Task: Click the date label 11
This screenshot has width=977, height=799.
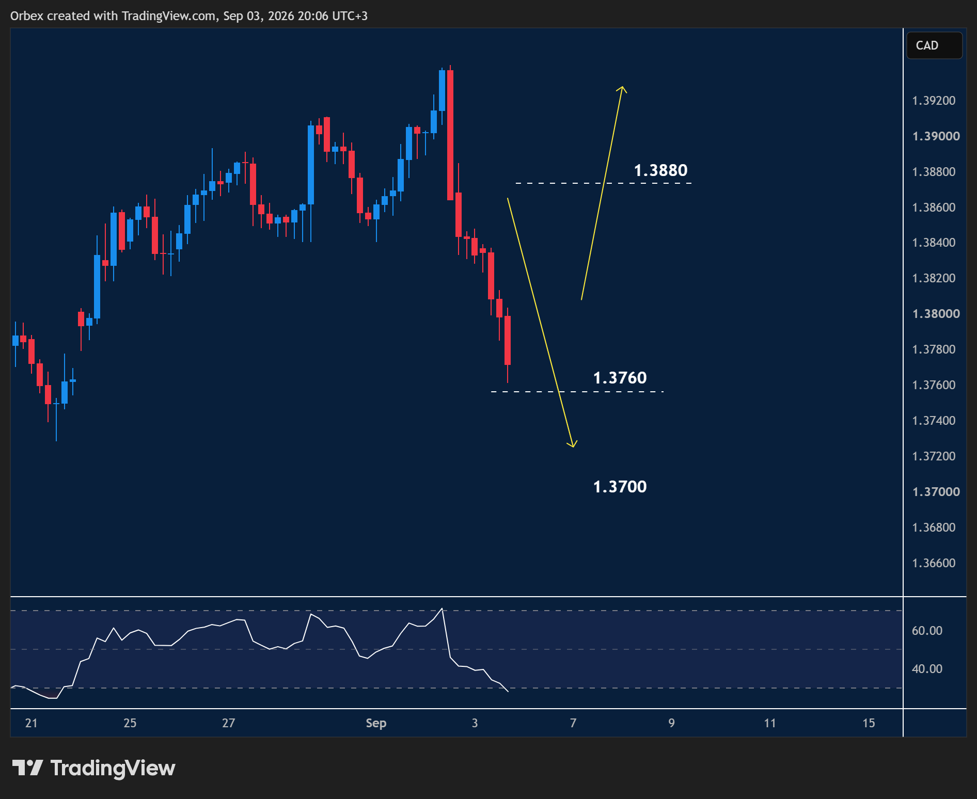Action: click(770, 723)
